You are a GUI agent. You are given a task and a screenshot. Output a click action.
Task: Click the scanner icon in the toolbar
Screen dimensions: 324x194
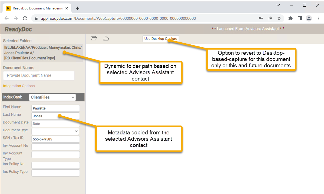pyautogui.click(x=106, y=38)
